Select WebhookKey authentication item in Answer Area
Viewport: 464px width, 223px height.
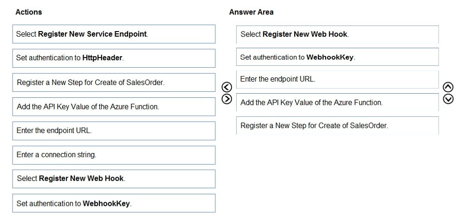[x=337, y=57]
